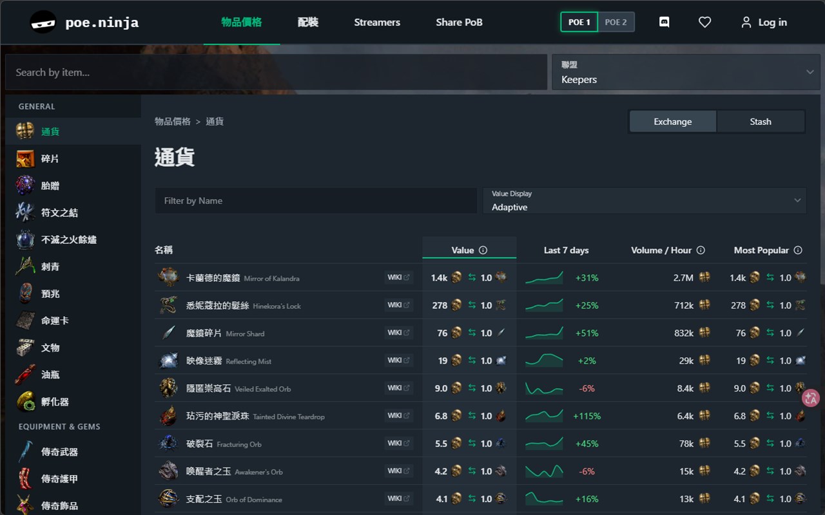The image size is (825, 515).
Task: Open the Value Display Adaptive dropdown
Action: click(x=645, y=201)
